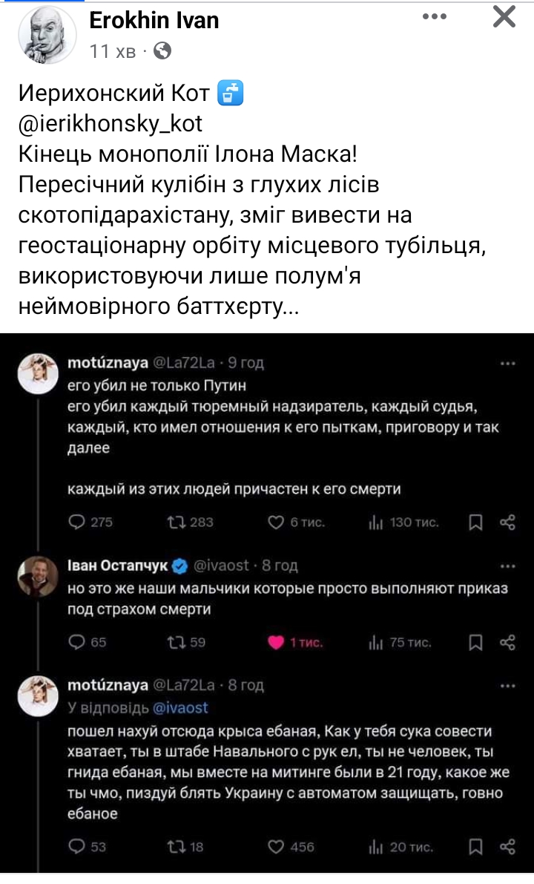Click the public globe privacy icon
The image size is (534, 884).
(162, 50)
